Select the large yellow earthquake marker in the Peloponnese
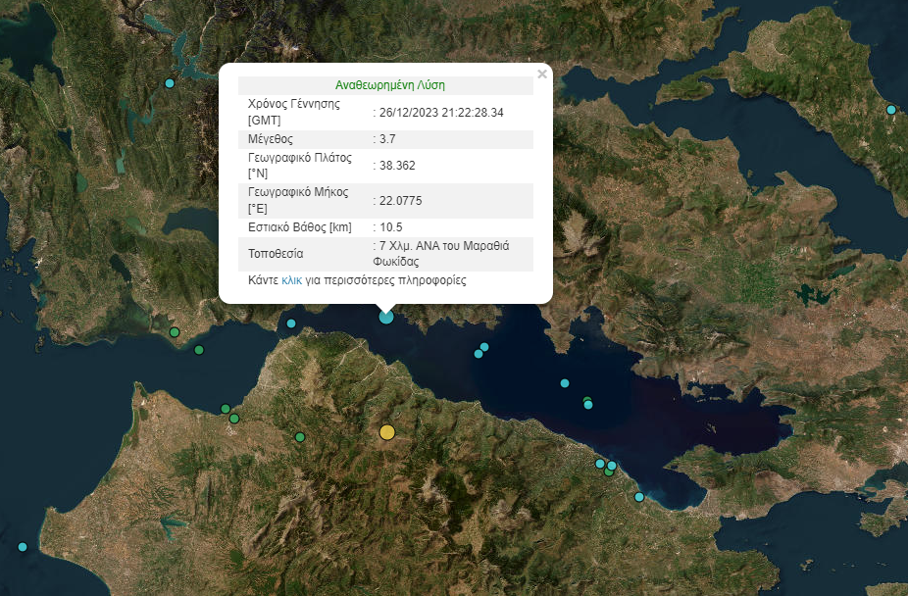The image size is (908, 596). 387,432
